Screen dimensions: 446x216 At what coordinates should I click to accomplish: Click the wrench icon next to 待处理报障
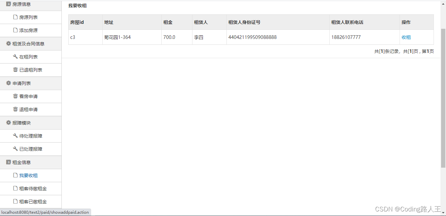click(x=15, y=136)
